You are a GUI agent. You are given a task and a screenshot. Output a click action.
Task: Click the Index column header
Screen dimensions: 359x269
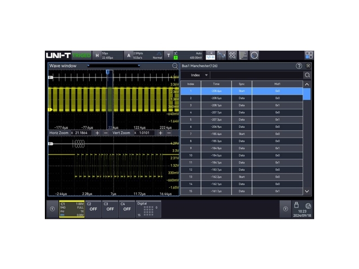[191, 84]
